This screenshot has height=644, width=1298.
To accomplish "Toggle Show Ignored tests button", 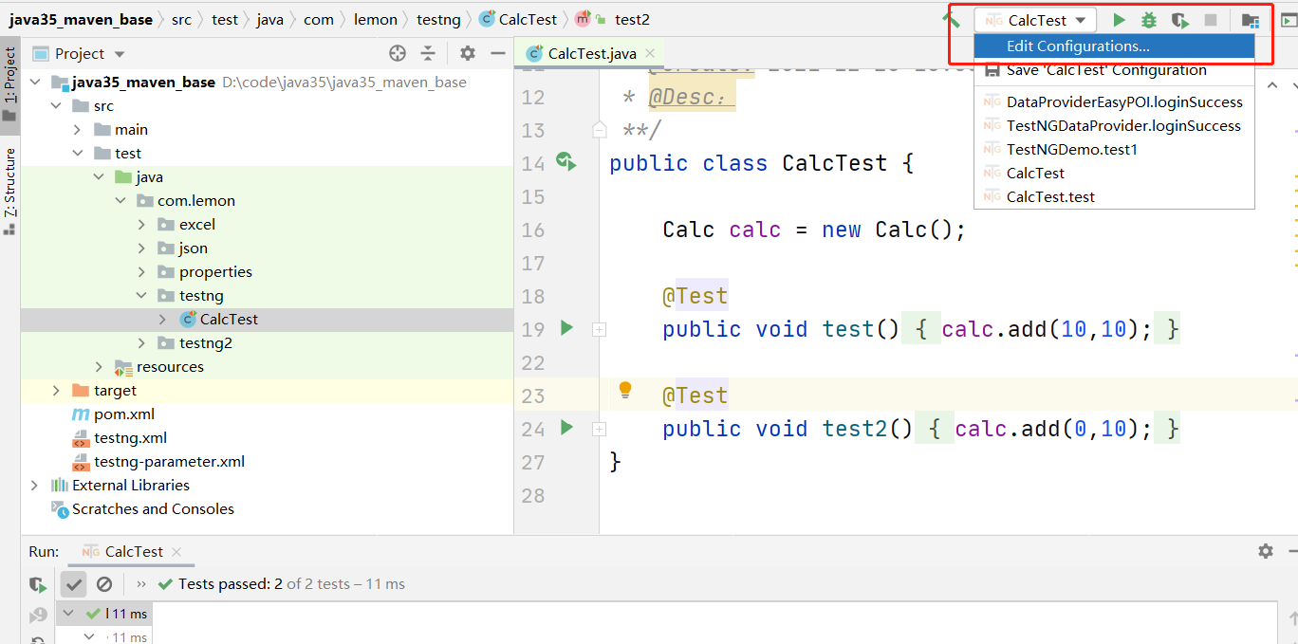I will (x=104, y=584).
